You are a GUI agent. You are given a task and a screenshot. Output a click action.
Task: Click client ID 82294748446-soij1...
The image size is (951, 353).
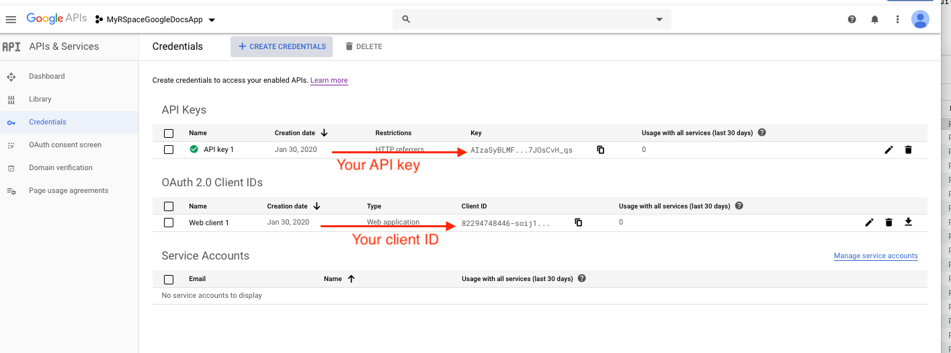click(x=506, y=223)
